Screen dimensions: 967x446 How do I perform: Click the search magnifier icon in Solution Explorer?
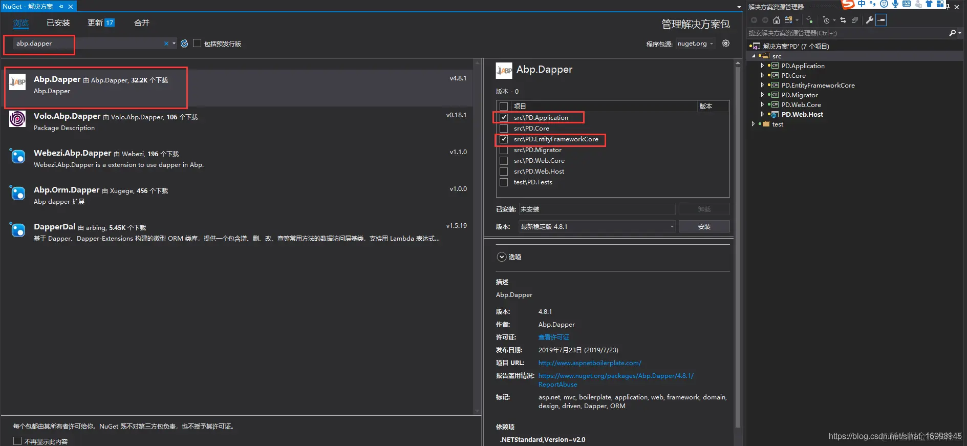pos(952,33)
